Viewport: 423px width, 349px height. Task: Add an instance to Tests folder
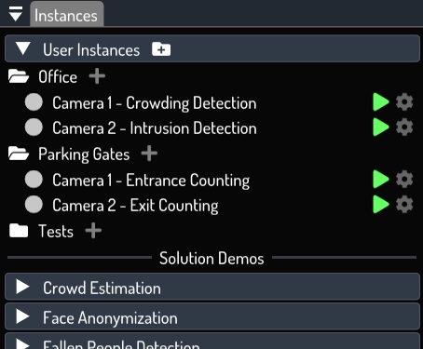point(93,231)
